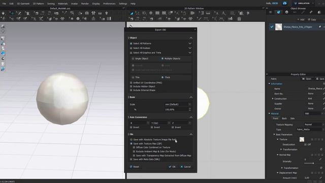Switch to the Back material tab
The height and width of the screenshot is (183, 325).
(284, 118)
